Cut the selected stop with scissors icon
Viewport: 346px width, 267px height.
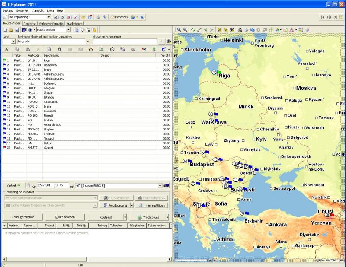[6, 49]
